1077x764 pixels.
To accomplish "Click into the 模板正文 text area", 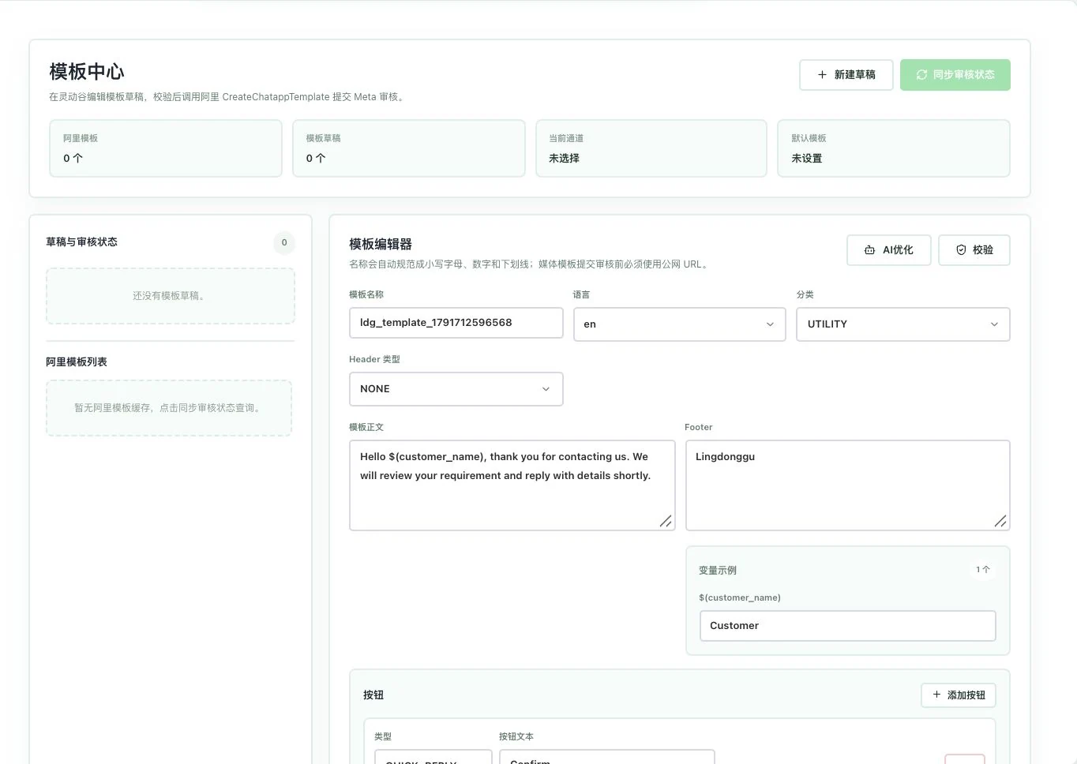I will [512, 485].
